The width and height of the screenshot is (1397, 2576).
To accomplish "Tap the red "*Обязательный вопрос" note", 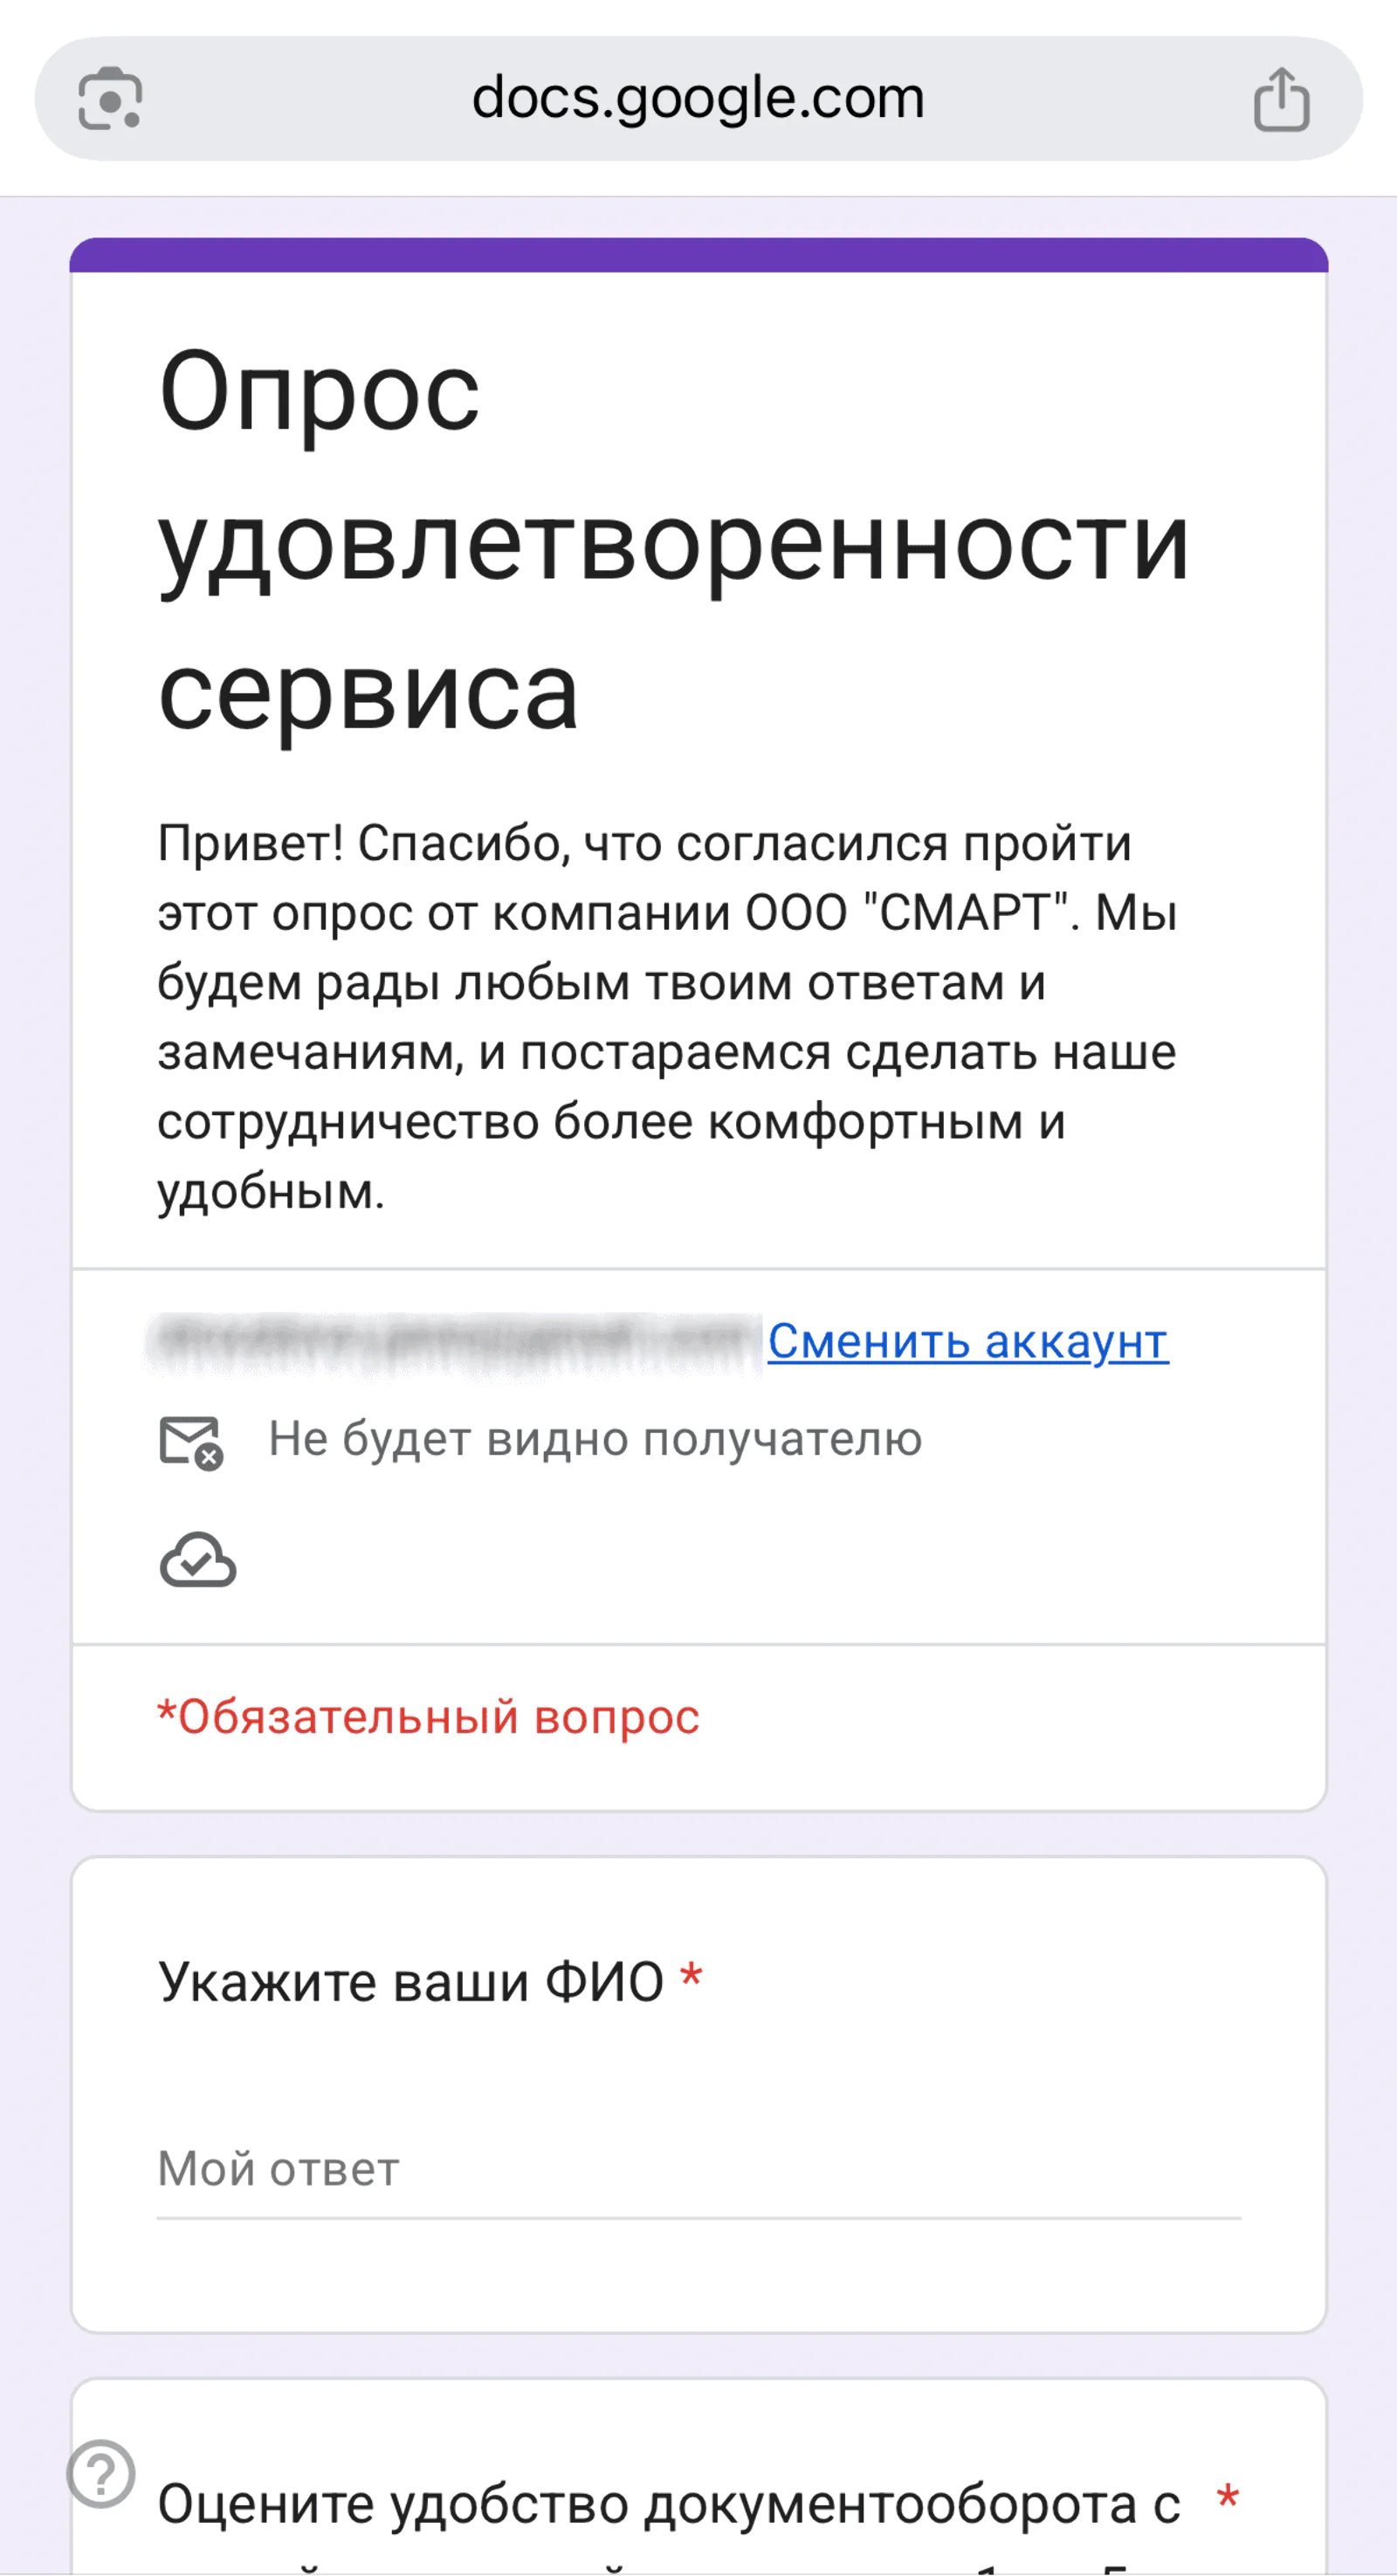I will tap(428, 1717).
